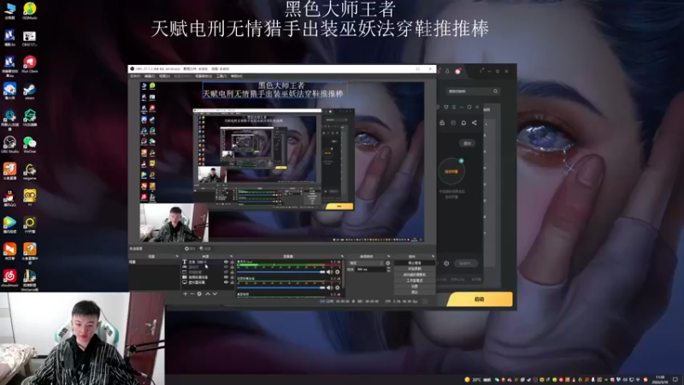Open settings gear of second mixer channel
This screenshot has height=385, width=684.
tap(337, 287)
